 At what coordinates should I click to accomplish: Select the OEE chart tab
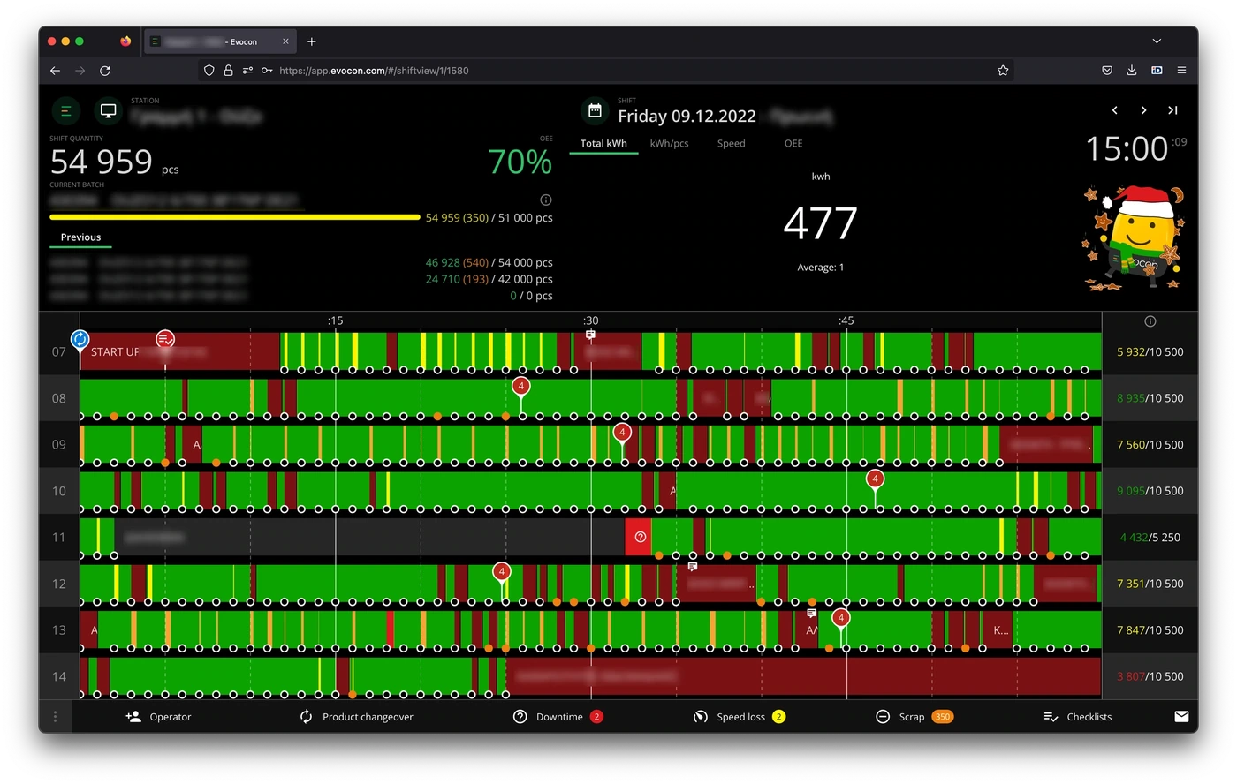tap(793, 143)
